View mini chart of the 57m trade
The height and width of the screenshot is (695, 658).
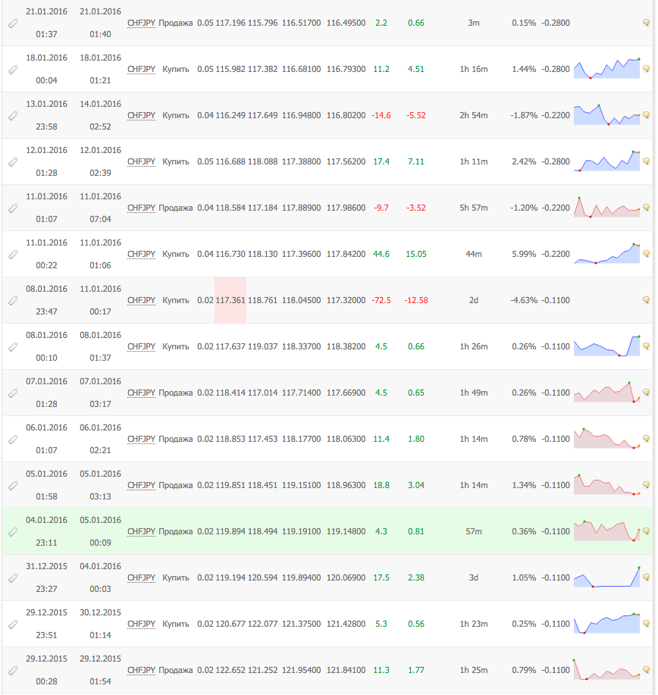click(606, 531)
